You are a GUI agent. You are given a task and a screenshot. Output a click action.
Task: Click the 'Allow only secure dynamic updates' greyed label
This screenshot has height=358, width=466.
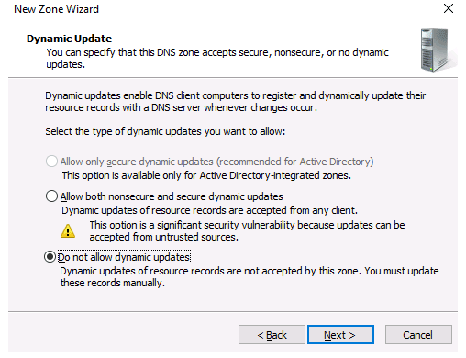pos(216,162)
